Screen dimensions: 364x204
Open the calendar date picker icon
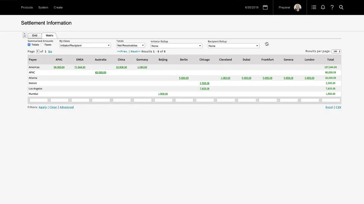point(265,7)
